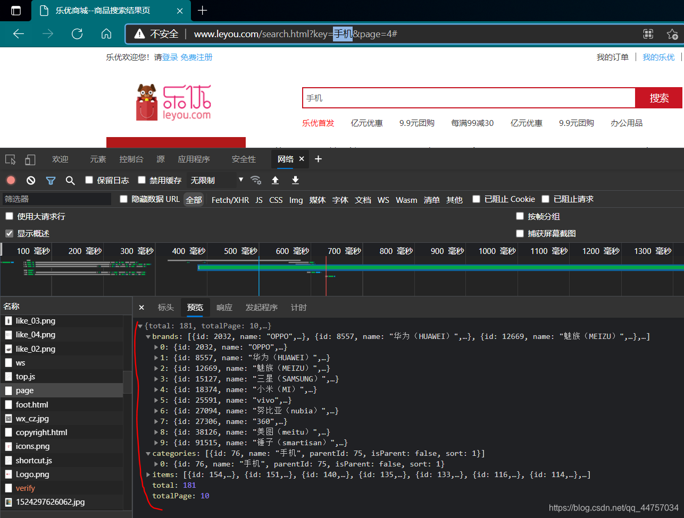Viewport: 684px width, 518px height.
Task: Click the 免费注册 link
Action: click(x=196, y=57)
